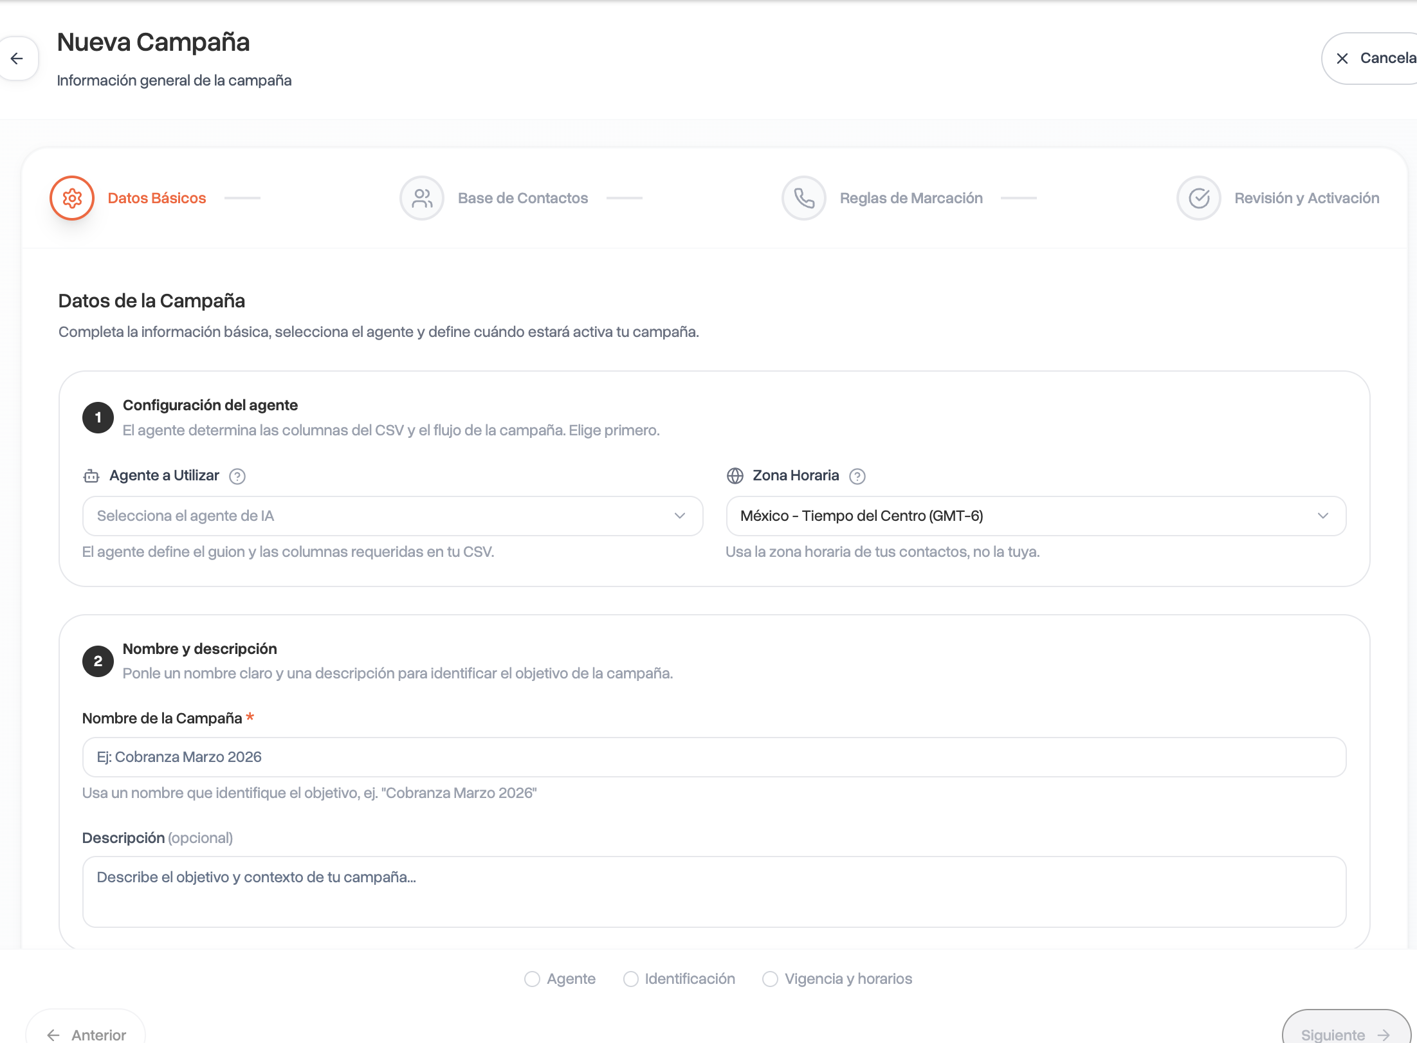Image resolution: width=1417 pixels, height=1043 pixels.
Task: Click the robot icon before Agente a Utilizar
Action: click(91, 476)
